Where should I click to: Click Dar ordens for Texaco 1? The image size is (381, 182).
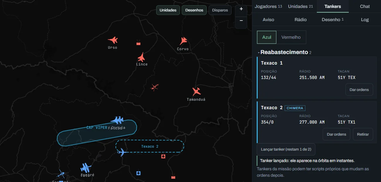[359, 90]
